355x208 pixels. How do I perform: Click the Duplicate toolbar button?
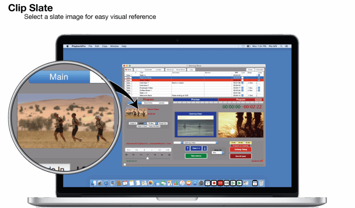[x=148, y=70]
